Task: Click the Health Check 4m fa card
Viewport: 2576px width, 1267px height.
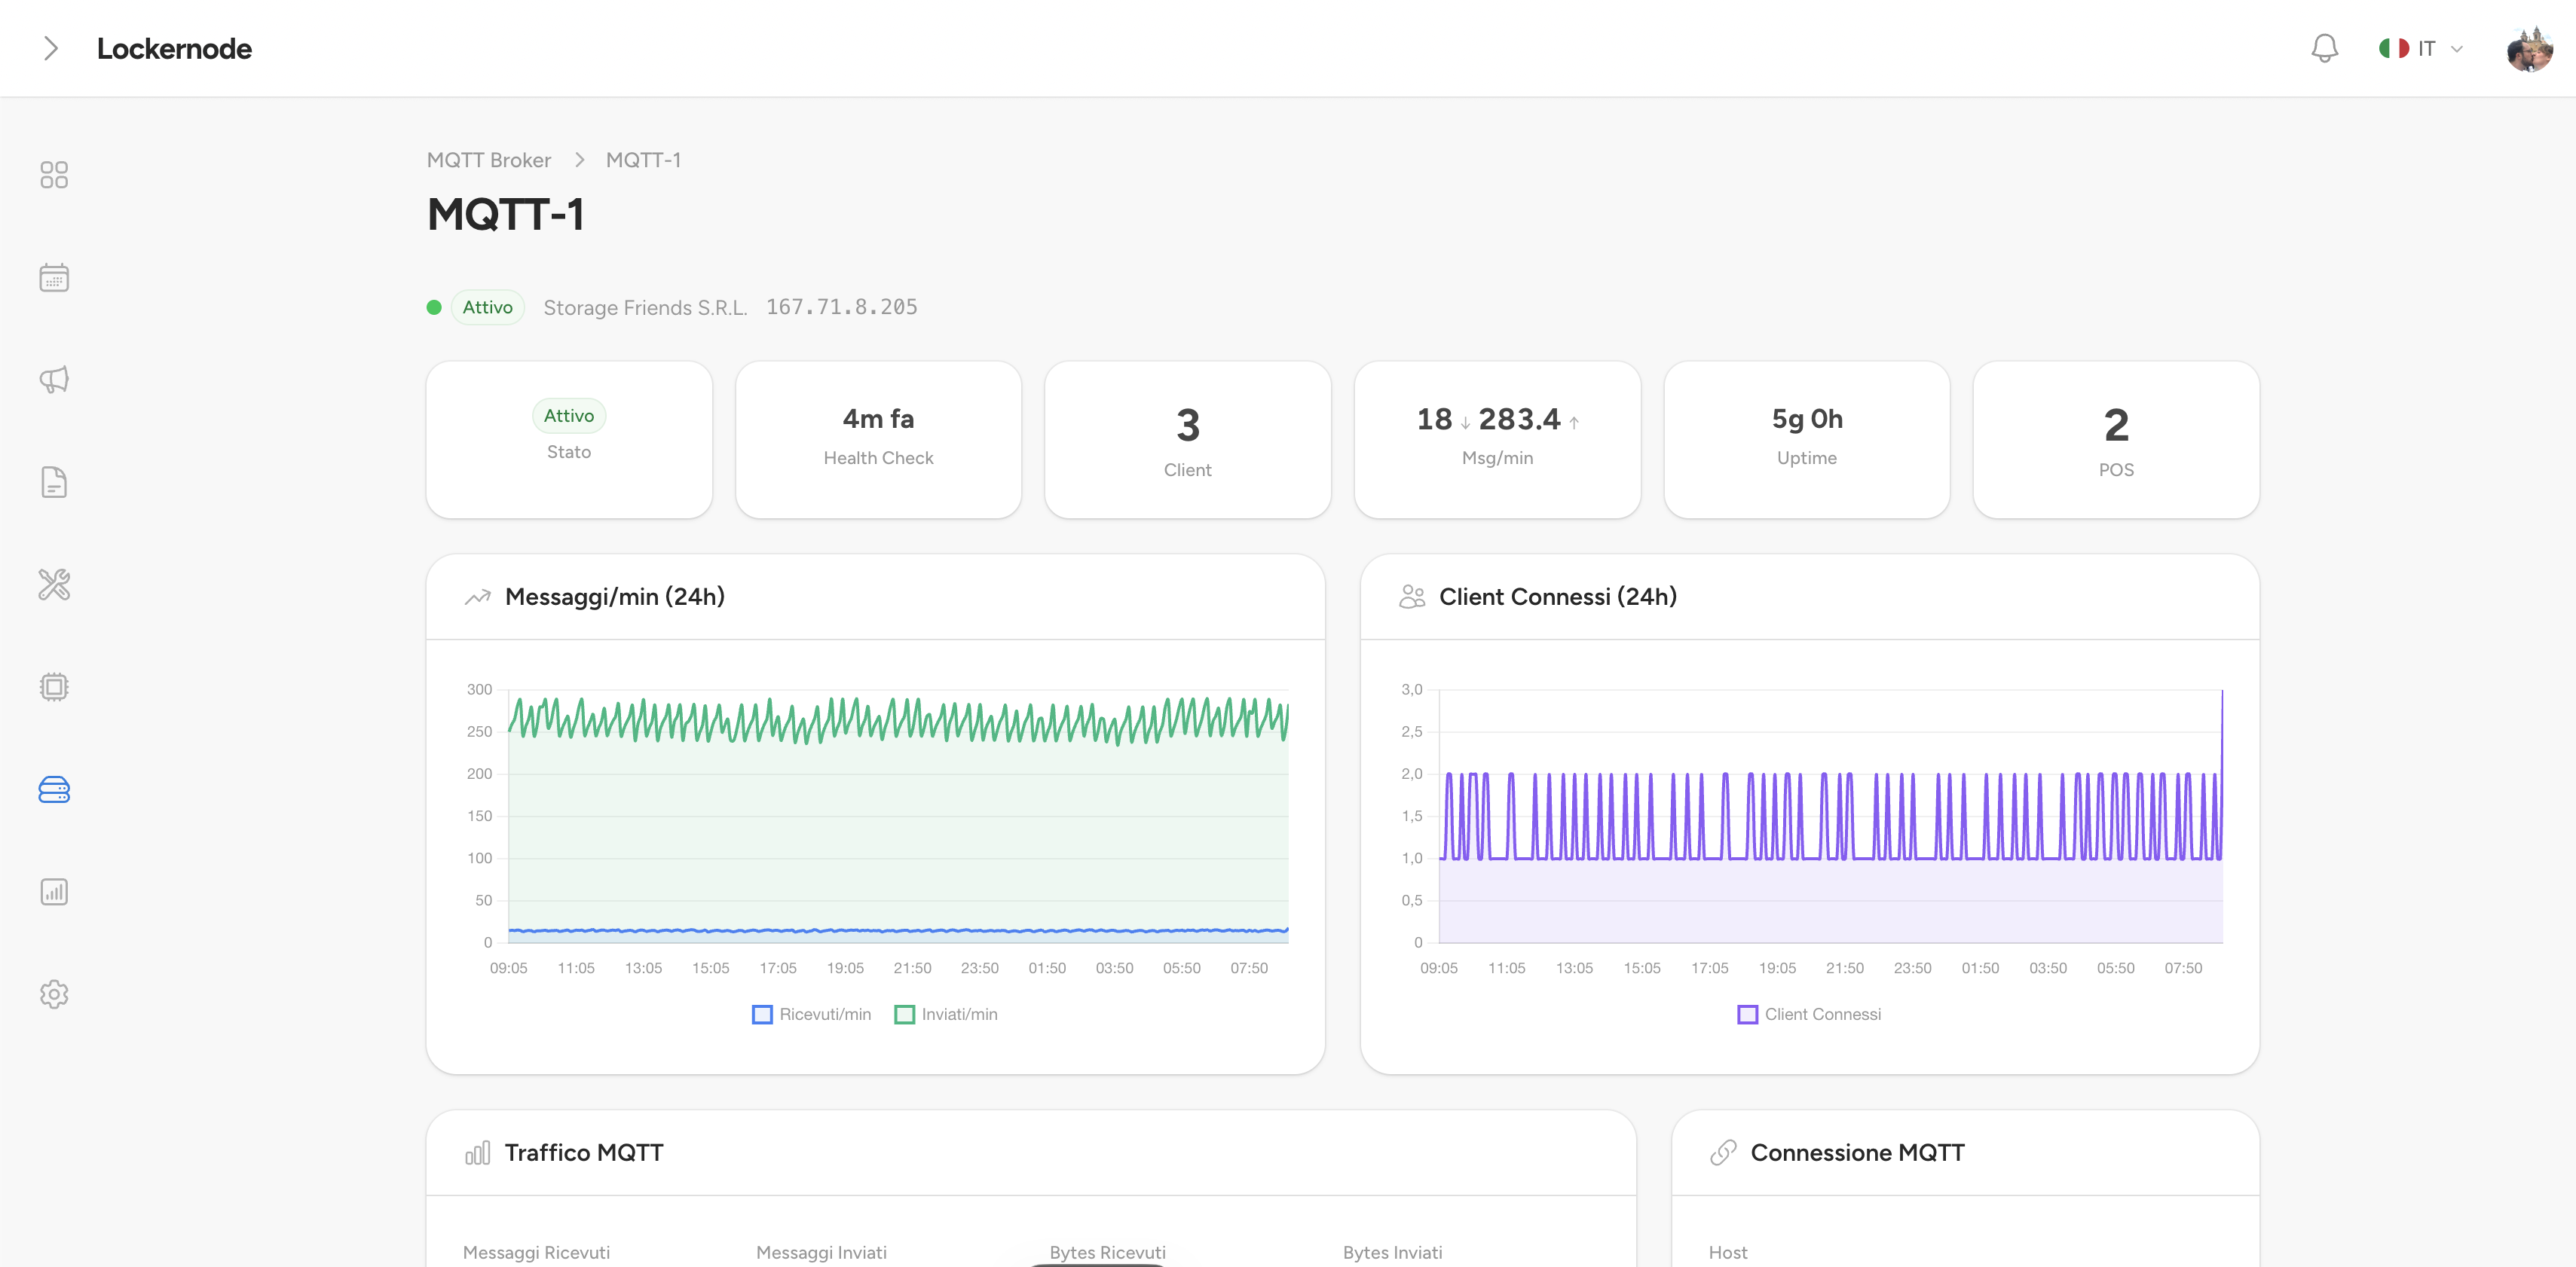Action: 878,440
